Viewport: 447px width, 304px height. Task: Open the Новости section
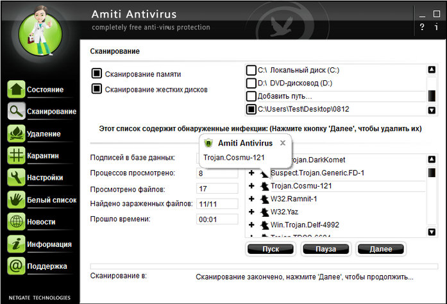pos(41,222)
